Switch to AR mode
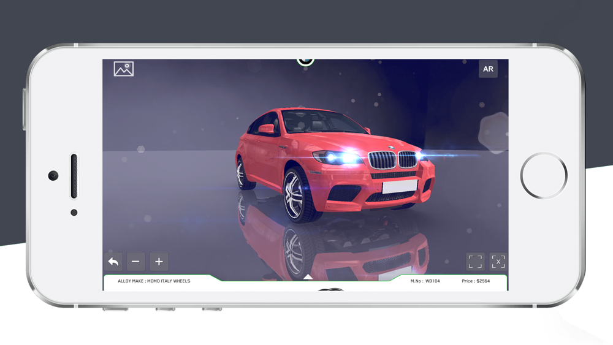This screenshot has height=345, width=613. pos(488,69)
